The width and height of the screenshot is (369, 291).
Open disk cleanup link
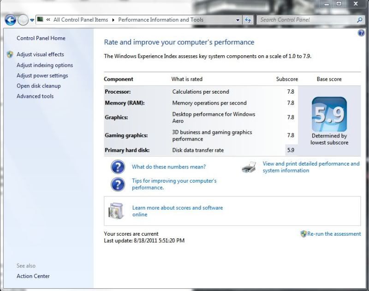(x=39, y=86)
